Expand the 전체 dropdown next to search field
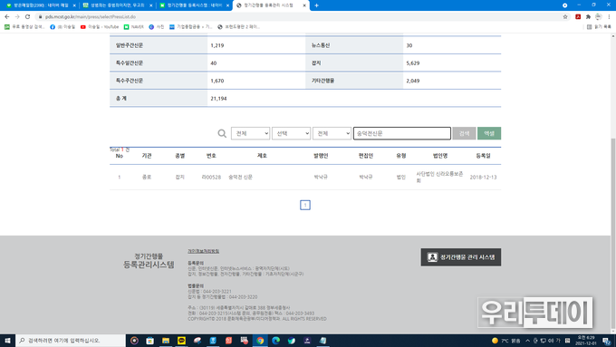Viewport: 616px width, 347px height. (x=332, y=133)
